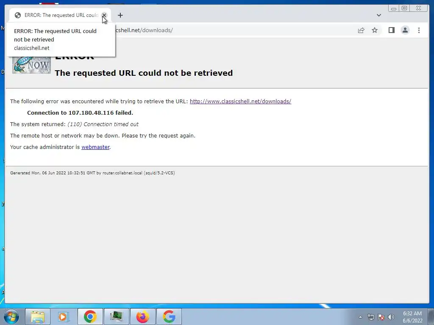This screenshot has width=434, height=325.
Task: Click the 'Generated Mon, 06 Jun 2022' footer
Action: click(x=92, y=173)
